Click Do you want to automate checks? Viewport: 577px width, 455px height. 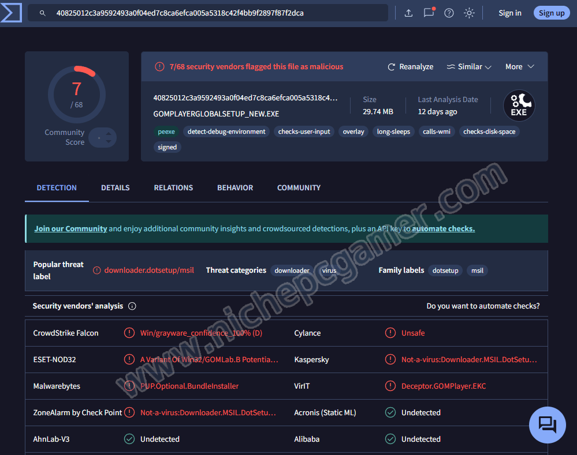(483, 306)
